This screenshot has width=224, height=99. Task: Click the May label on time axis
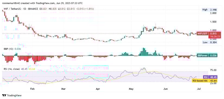coord(131,89)
